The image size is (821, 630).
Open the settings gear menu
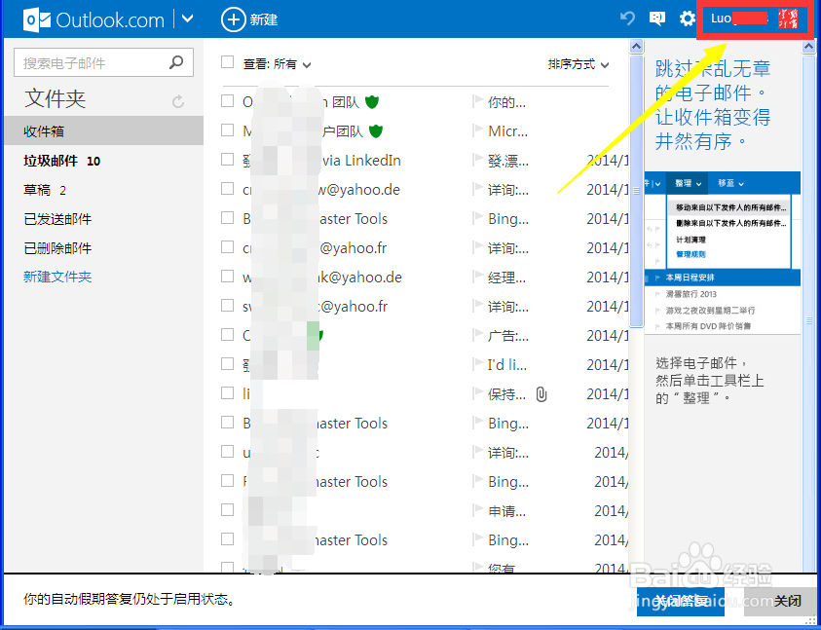(690, 18)
